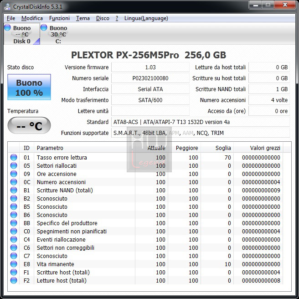Viewport: 299px width, 299px height.
Task: Click status icon for Specifico del produttore
Action: (14, 223)
